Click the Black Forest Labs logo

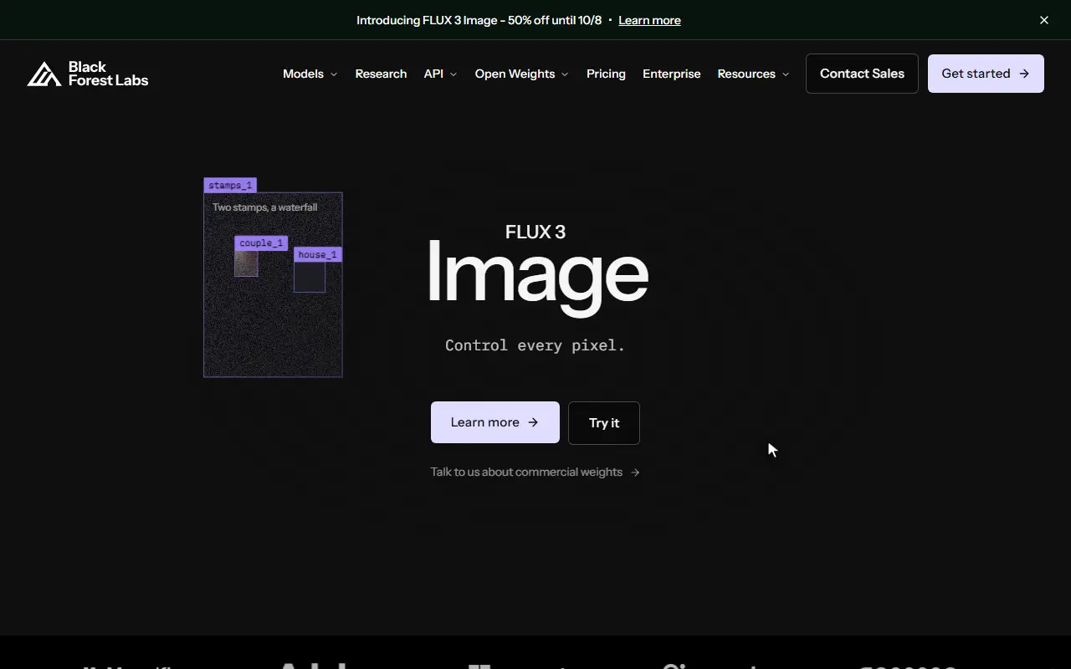click(x=88, y=74)
